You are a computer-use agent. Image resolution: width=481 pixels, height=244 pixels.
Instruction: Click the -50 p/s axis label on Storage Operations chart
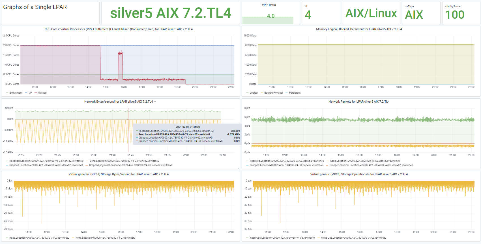pos(248,221)
